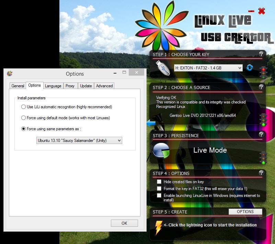Click the Verifying OK text
Viewport: 275px width, 244px height.
point(166,97)
